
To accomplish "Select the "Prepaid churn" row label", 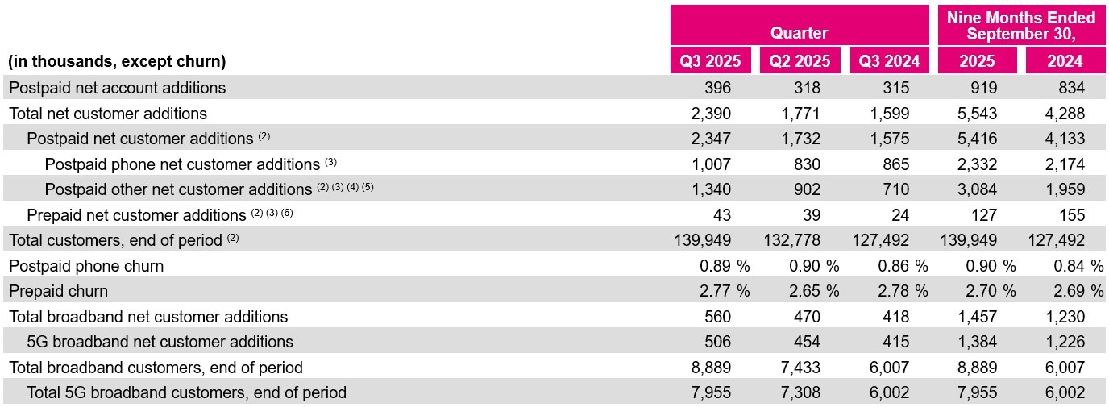I will tap(58, 291).
